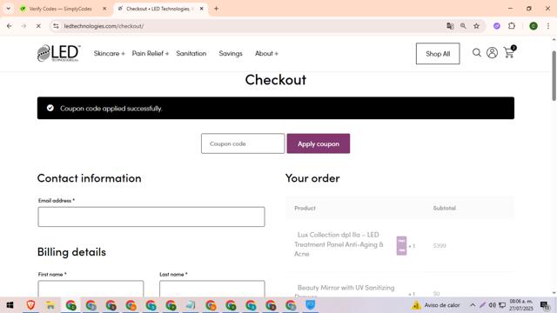Open the Chrome extensions puzzle icon
Image resolution: width=557 pixels, height=313 pixels.
[512, 26]
